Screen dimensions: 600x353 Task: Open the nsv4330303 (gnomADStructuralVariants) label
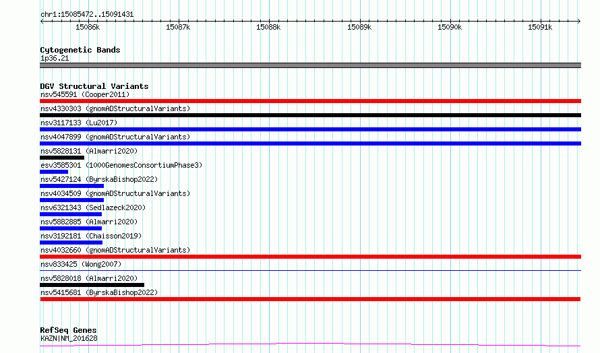[x=115, y=108]
